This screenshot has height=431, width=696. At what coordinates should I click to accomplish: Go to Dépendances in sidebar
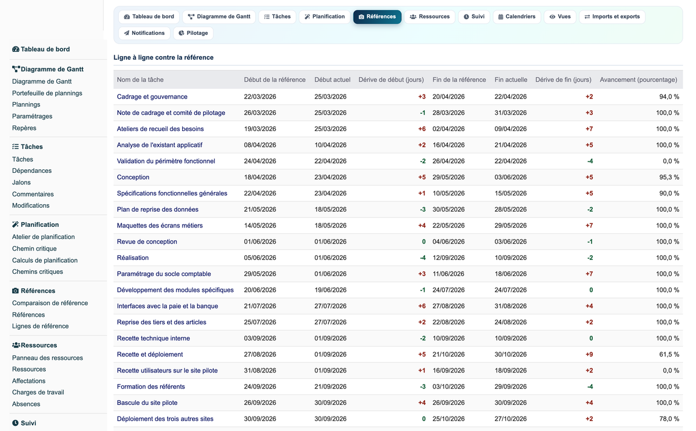32,171
